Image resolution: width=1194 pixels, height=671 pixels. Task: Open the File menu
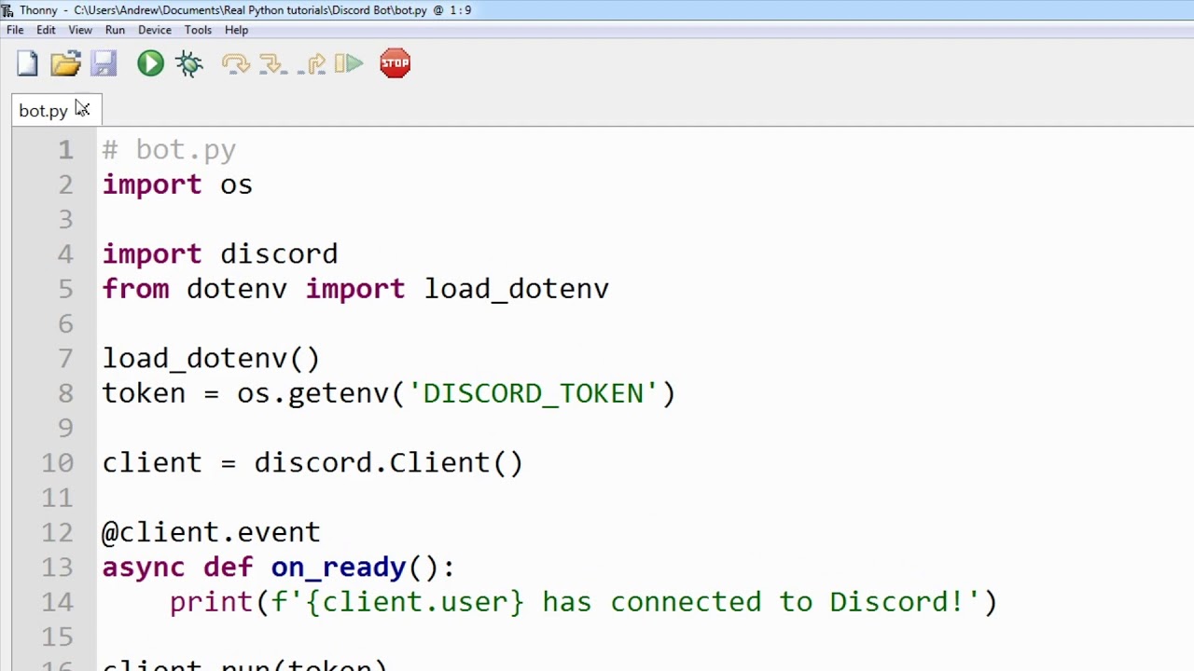pos(15,30)
